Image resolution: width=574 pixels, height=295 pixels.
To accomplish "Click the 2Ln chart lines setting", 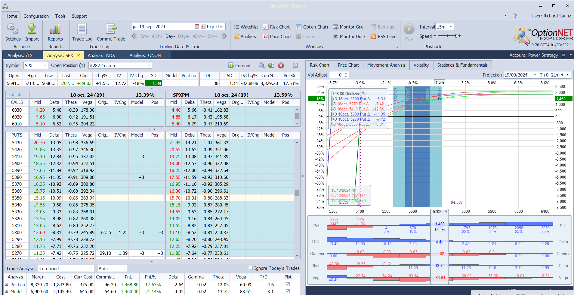I will [x=554, y=75].
